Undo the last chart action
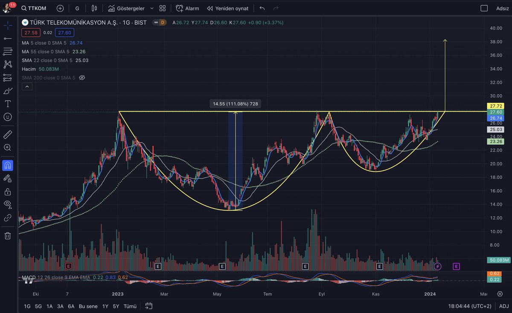Viewport: 512px width, 313px height. click(262, 8)
